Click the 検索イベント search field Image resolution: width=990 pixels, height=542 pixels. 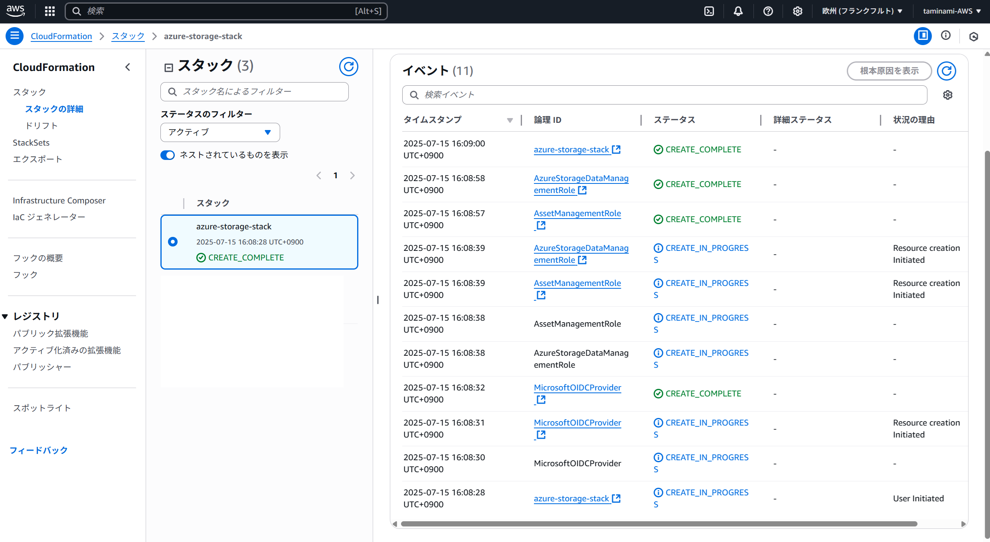[665, 95]
